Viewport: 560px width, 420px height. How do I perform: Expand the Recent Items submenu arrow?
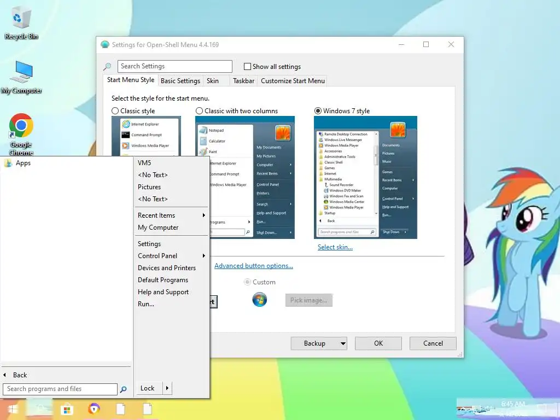[203, 215]
